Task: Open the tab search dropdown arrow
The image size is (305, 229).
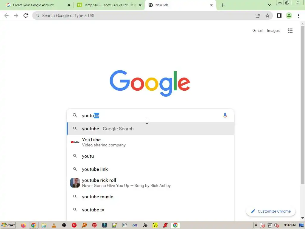Action: (269, 5)
